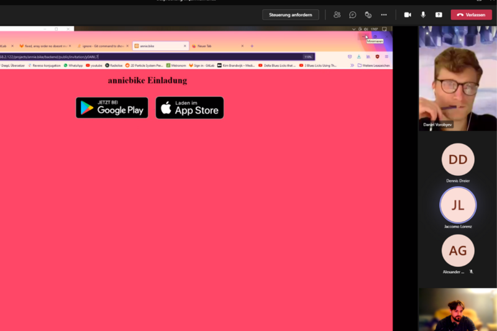Viewport: 497px width, 331px height.
Task: Expand the bookmarks toolbar overflow chevron
Action: (x=352, y=65)
